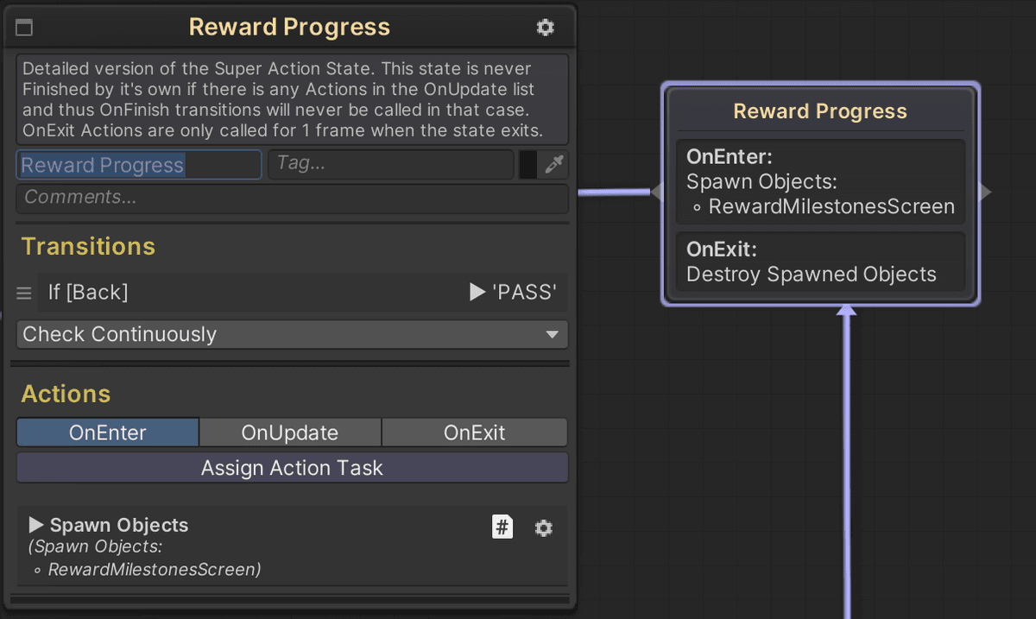The height and width of the screenshot is (619, 1036).
Task: Switch to the OnUpdate actions tab
Action: (290, 433)
